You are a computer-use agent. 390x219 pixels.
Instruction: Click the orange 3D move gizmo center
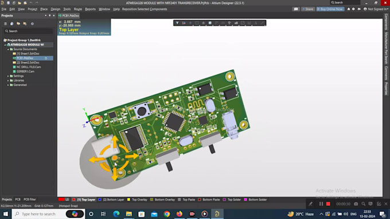114,158
